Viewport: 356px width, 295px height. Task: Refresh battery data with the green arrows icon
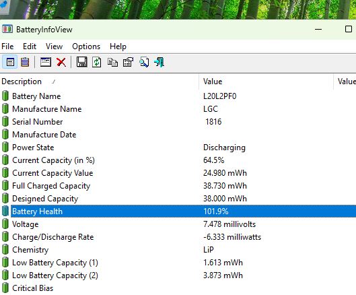pyautogui.click(x=97, y=62)
